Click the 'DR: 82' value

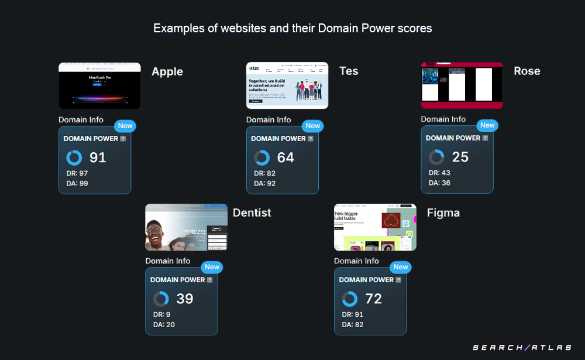pos(265,173)
